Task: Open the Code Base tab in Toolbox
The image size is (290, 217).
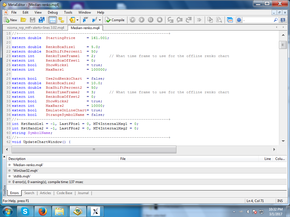Action: pos(64,193)
